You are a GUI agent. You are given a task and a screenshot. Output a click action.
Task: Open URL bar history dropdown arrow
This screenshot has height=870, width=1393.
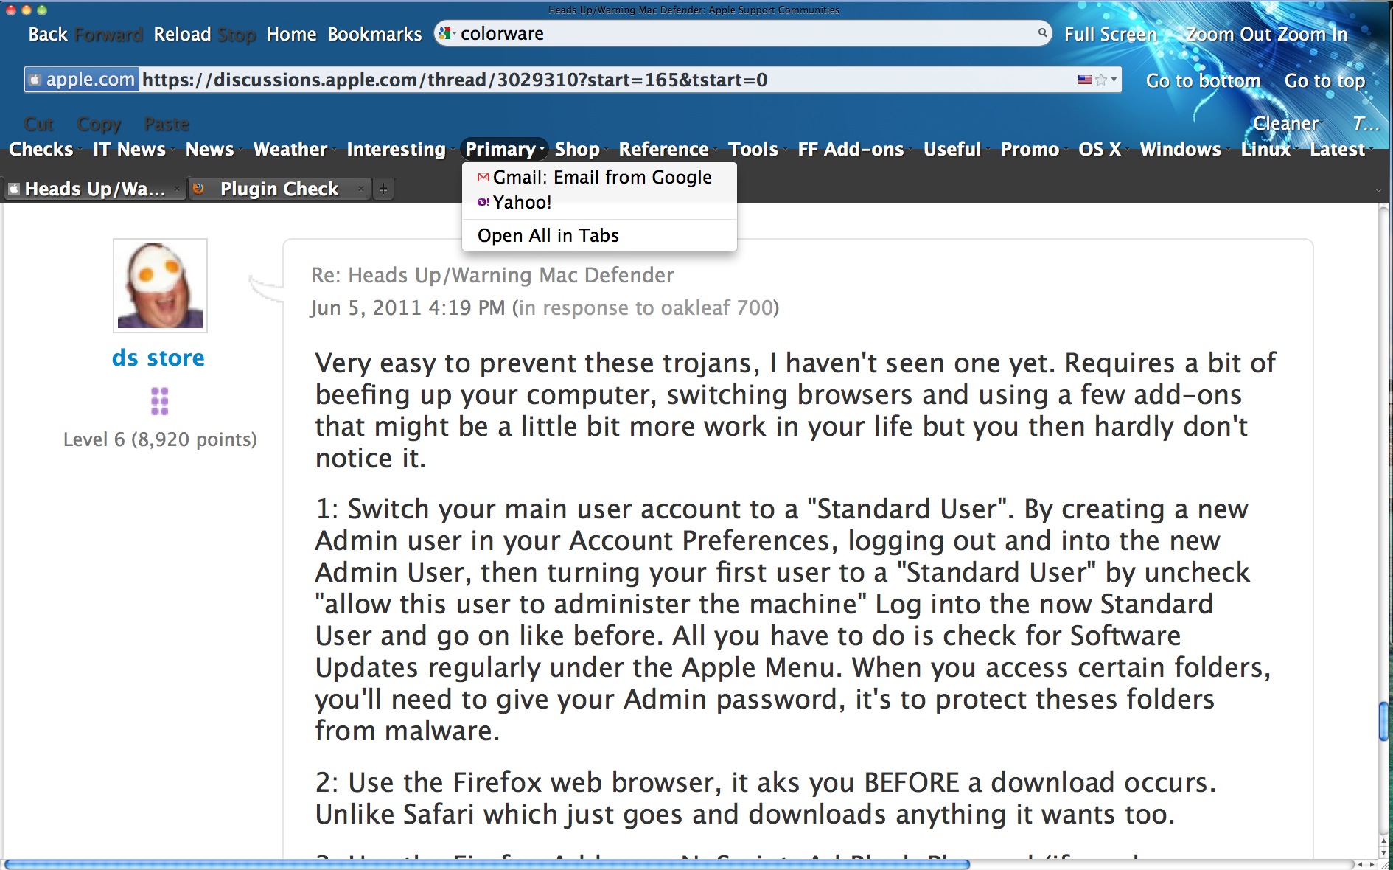click(x=1114, y=79)
